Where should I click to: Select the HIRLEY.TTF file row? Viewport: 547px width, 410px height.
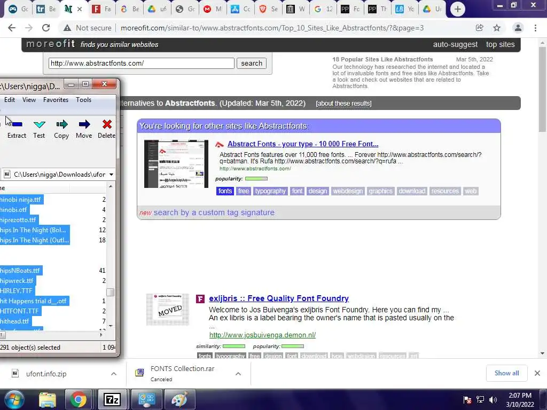[x=17, y=291]
